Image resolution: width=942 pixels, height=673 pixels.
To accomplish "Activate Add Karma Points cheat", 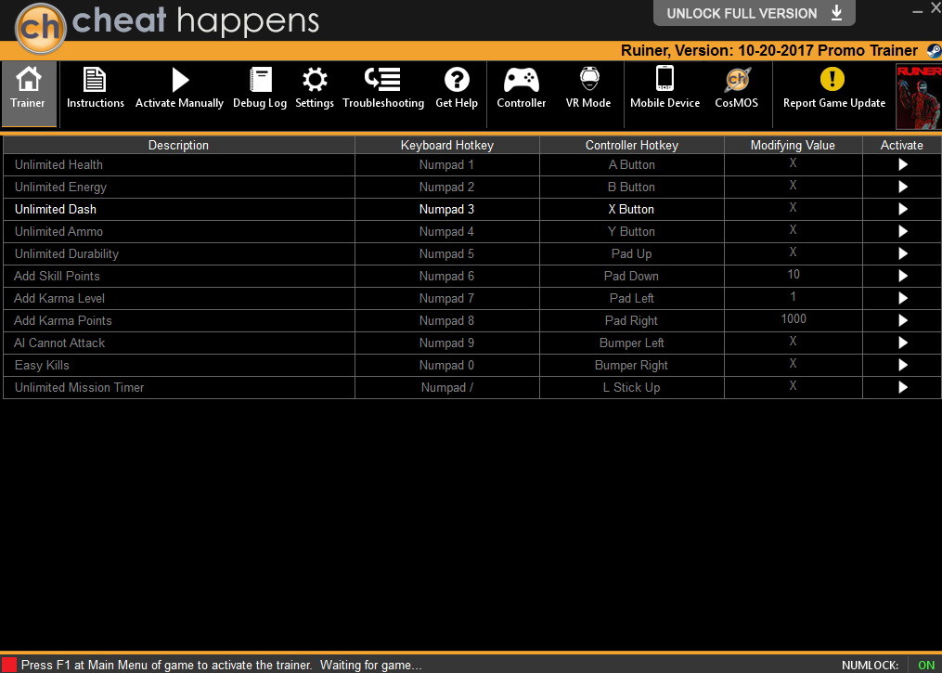I will [x=902, y=320].
